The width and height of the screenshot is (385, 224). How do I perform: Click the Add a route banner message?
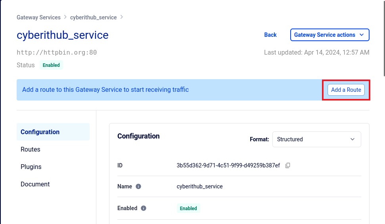click(x=105, y=90)
